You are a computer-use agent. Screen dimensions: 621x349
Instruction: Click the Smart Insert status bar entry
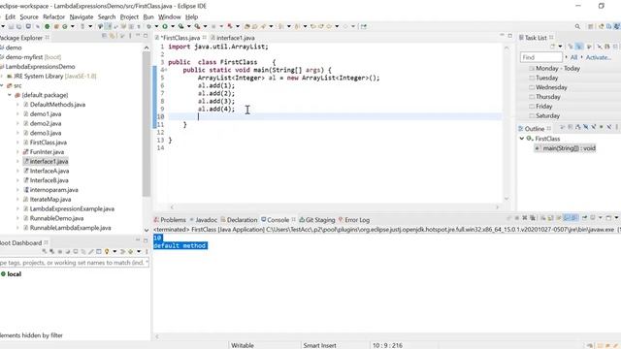coord(319,345)
